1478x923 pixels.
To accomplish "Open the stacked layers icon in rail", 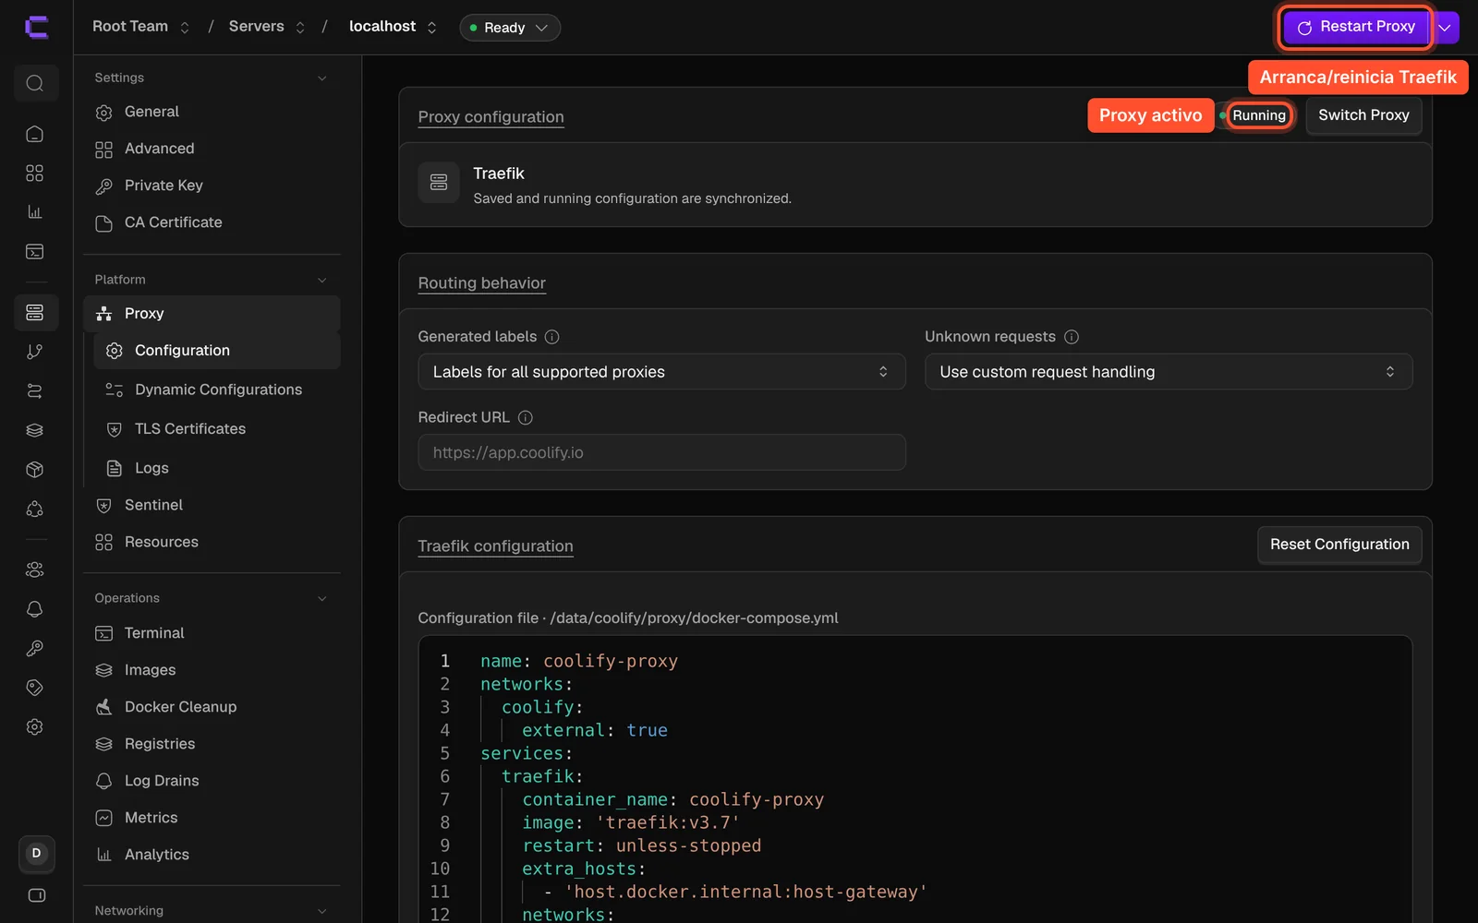I will coord(35,430).
